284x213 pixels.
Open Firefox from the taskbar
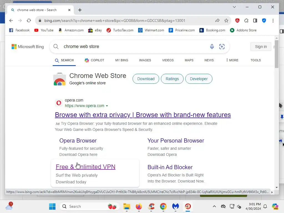click(x=139, y=206)
